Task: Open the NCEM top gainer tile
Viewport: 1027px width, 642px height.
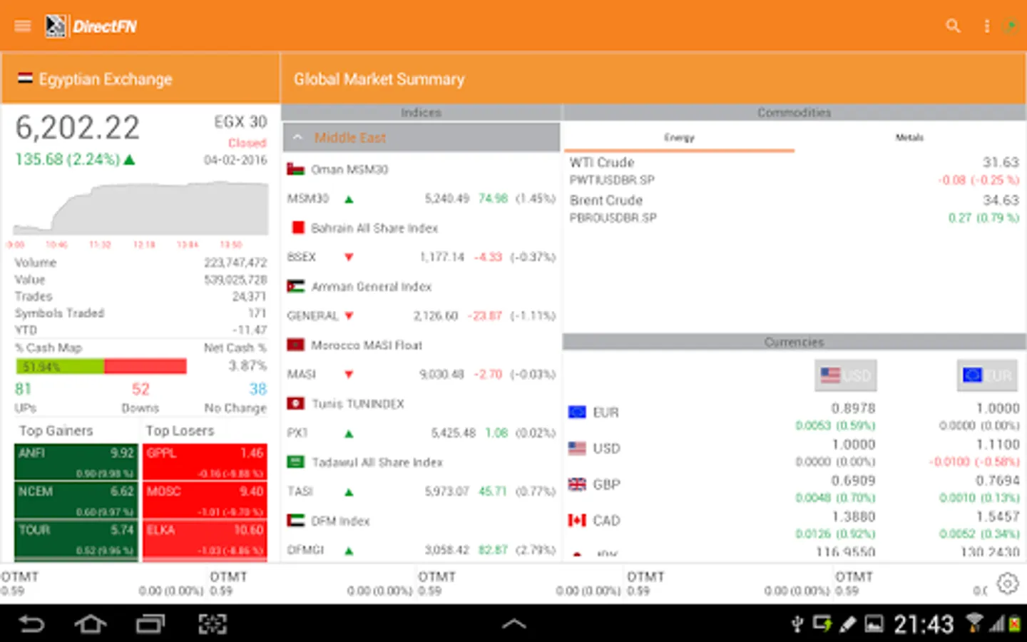Action: coord(76,501)
